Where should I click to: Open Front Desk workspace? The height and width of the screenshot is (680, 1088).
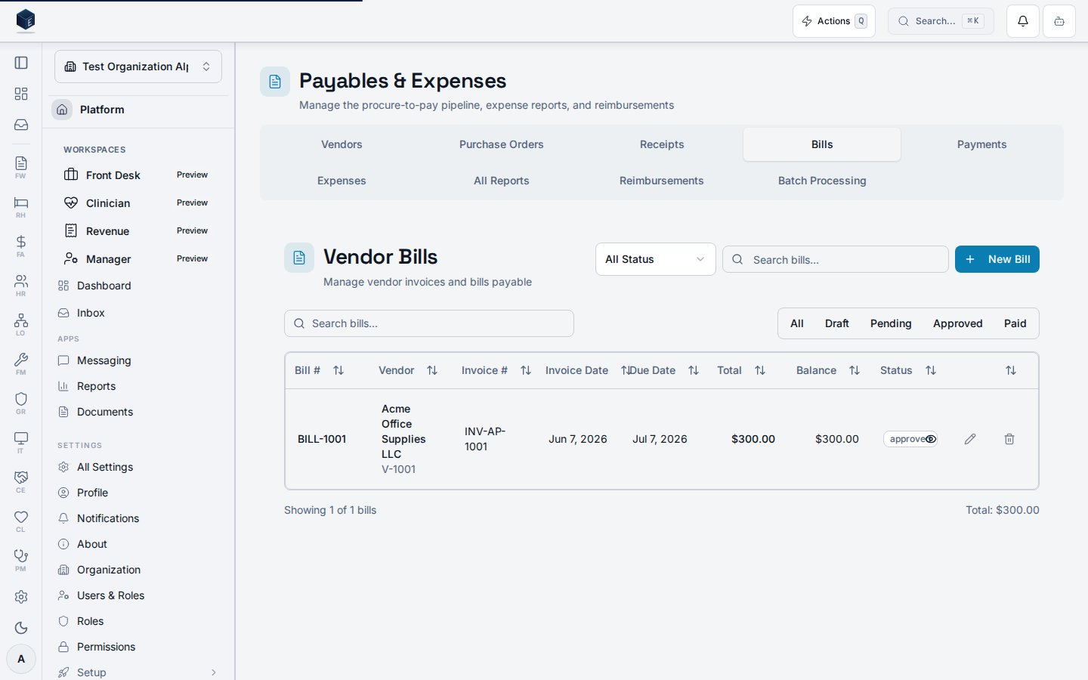(x=138, y=175)
